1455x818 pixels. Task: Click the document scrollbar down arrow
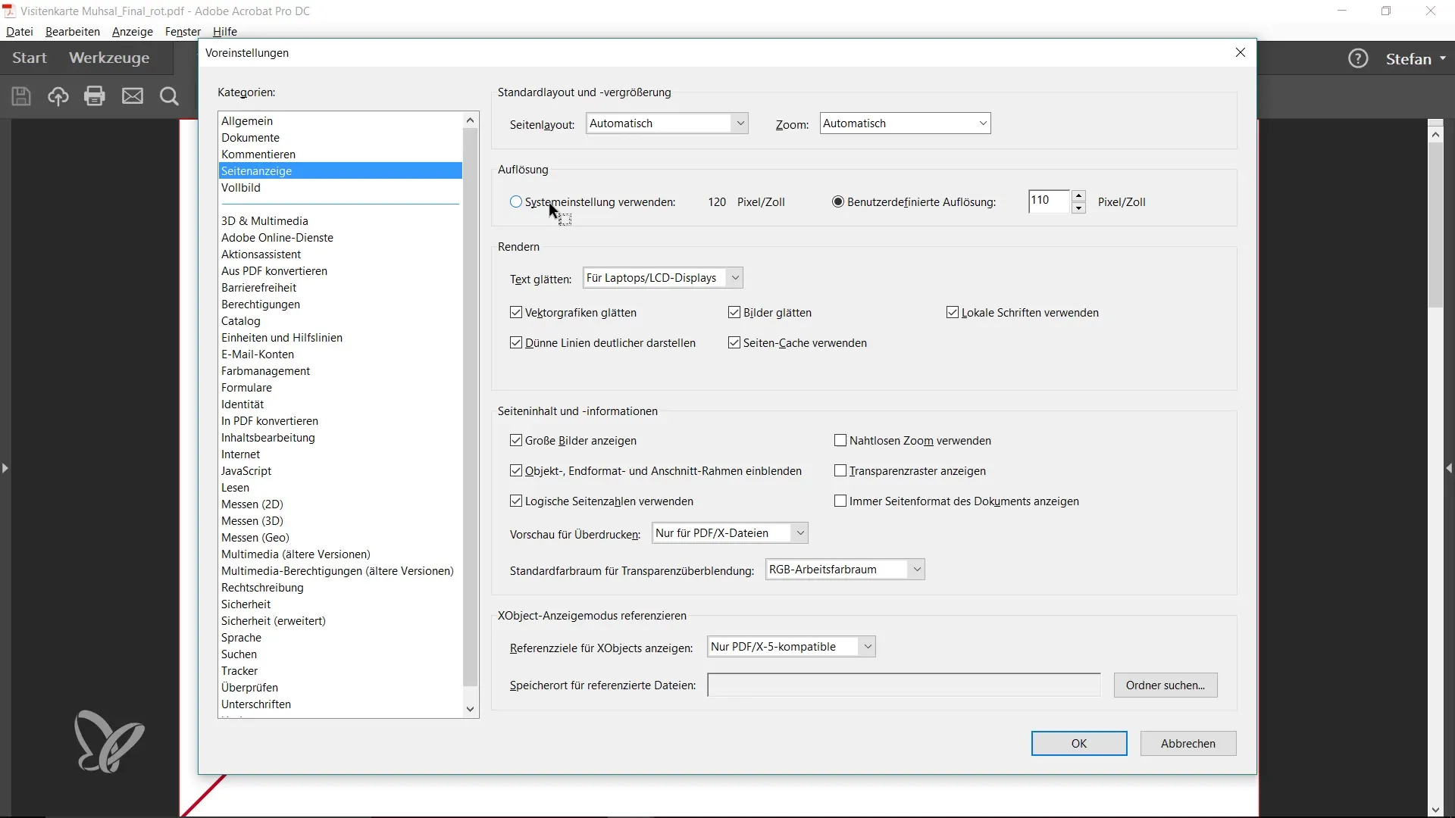coord(1435,810)
